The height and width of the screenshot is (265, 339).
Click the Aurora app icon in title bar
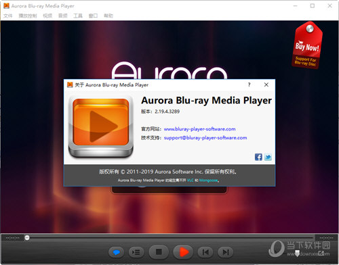[x=6, y=5]
